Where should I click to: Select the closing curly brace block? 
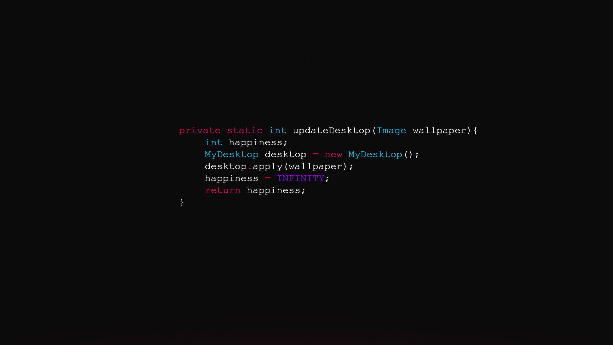click(x=181, y=202)
